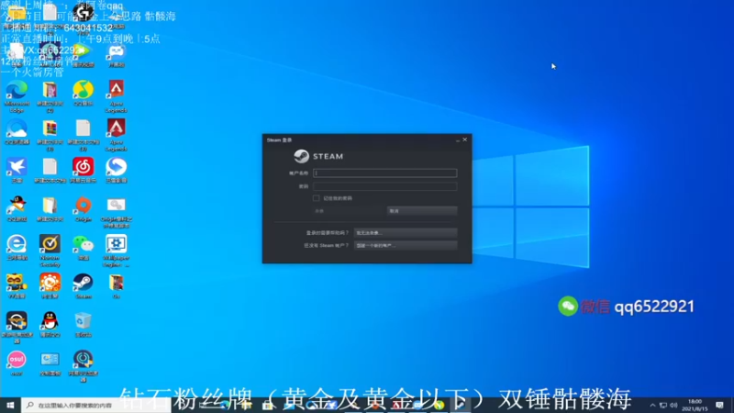734x413 pixels.
Task: Tick the remember my password checkbox
Action: [317, 198]
